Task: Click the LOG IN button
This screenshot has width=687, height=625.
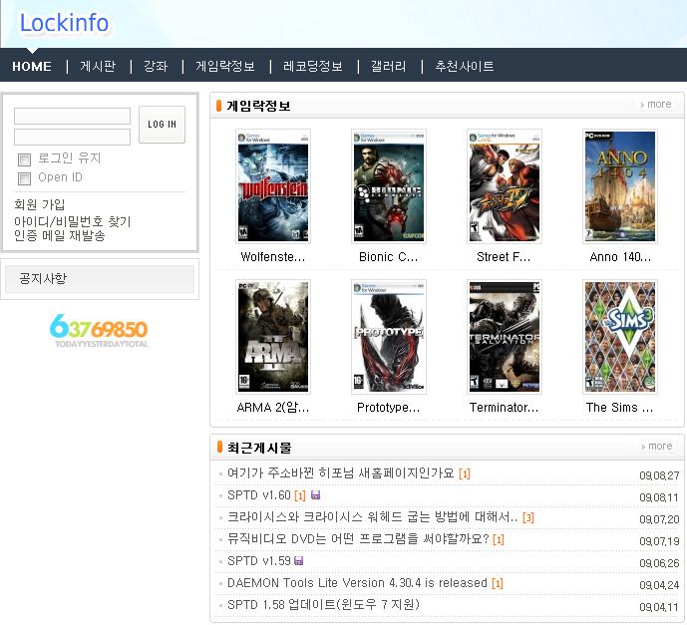Action: 162,125
